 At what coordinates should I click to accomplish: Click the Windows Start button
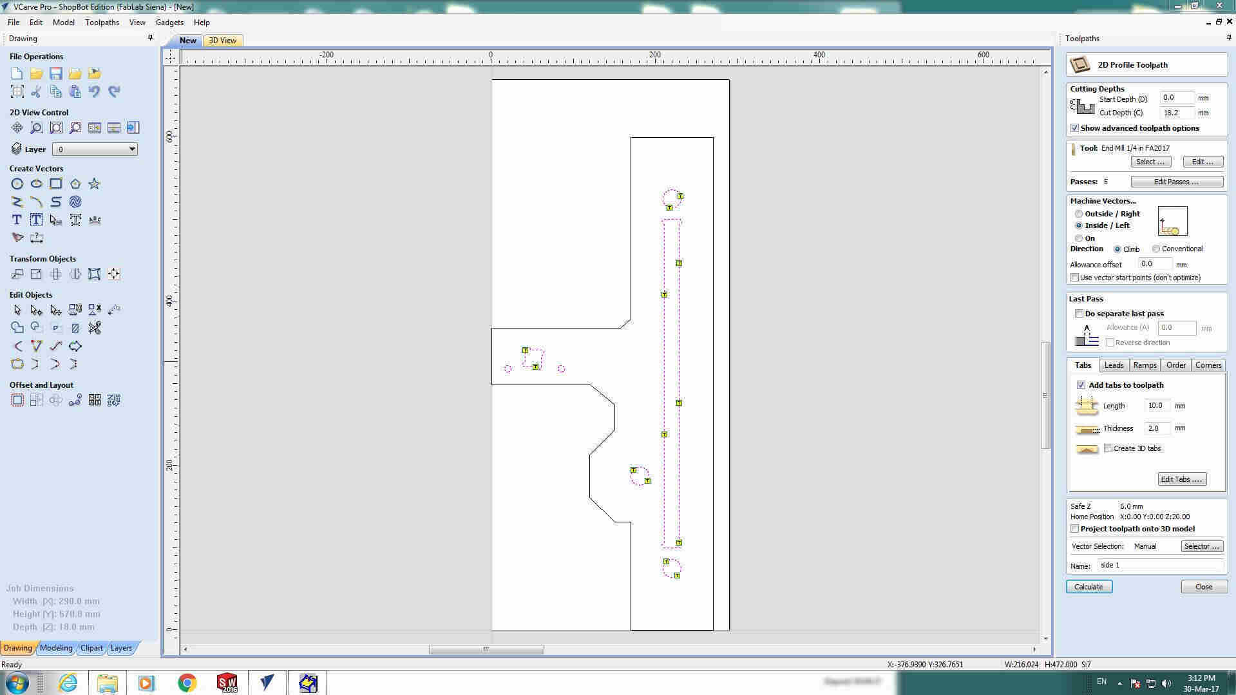[x=15, y=683]
